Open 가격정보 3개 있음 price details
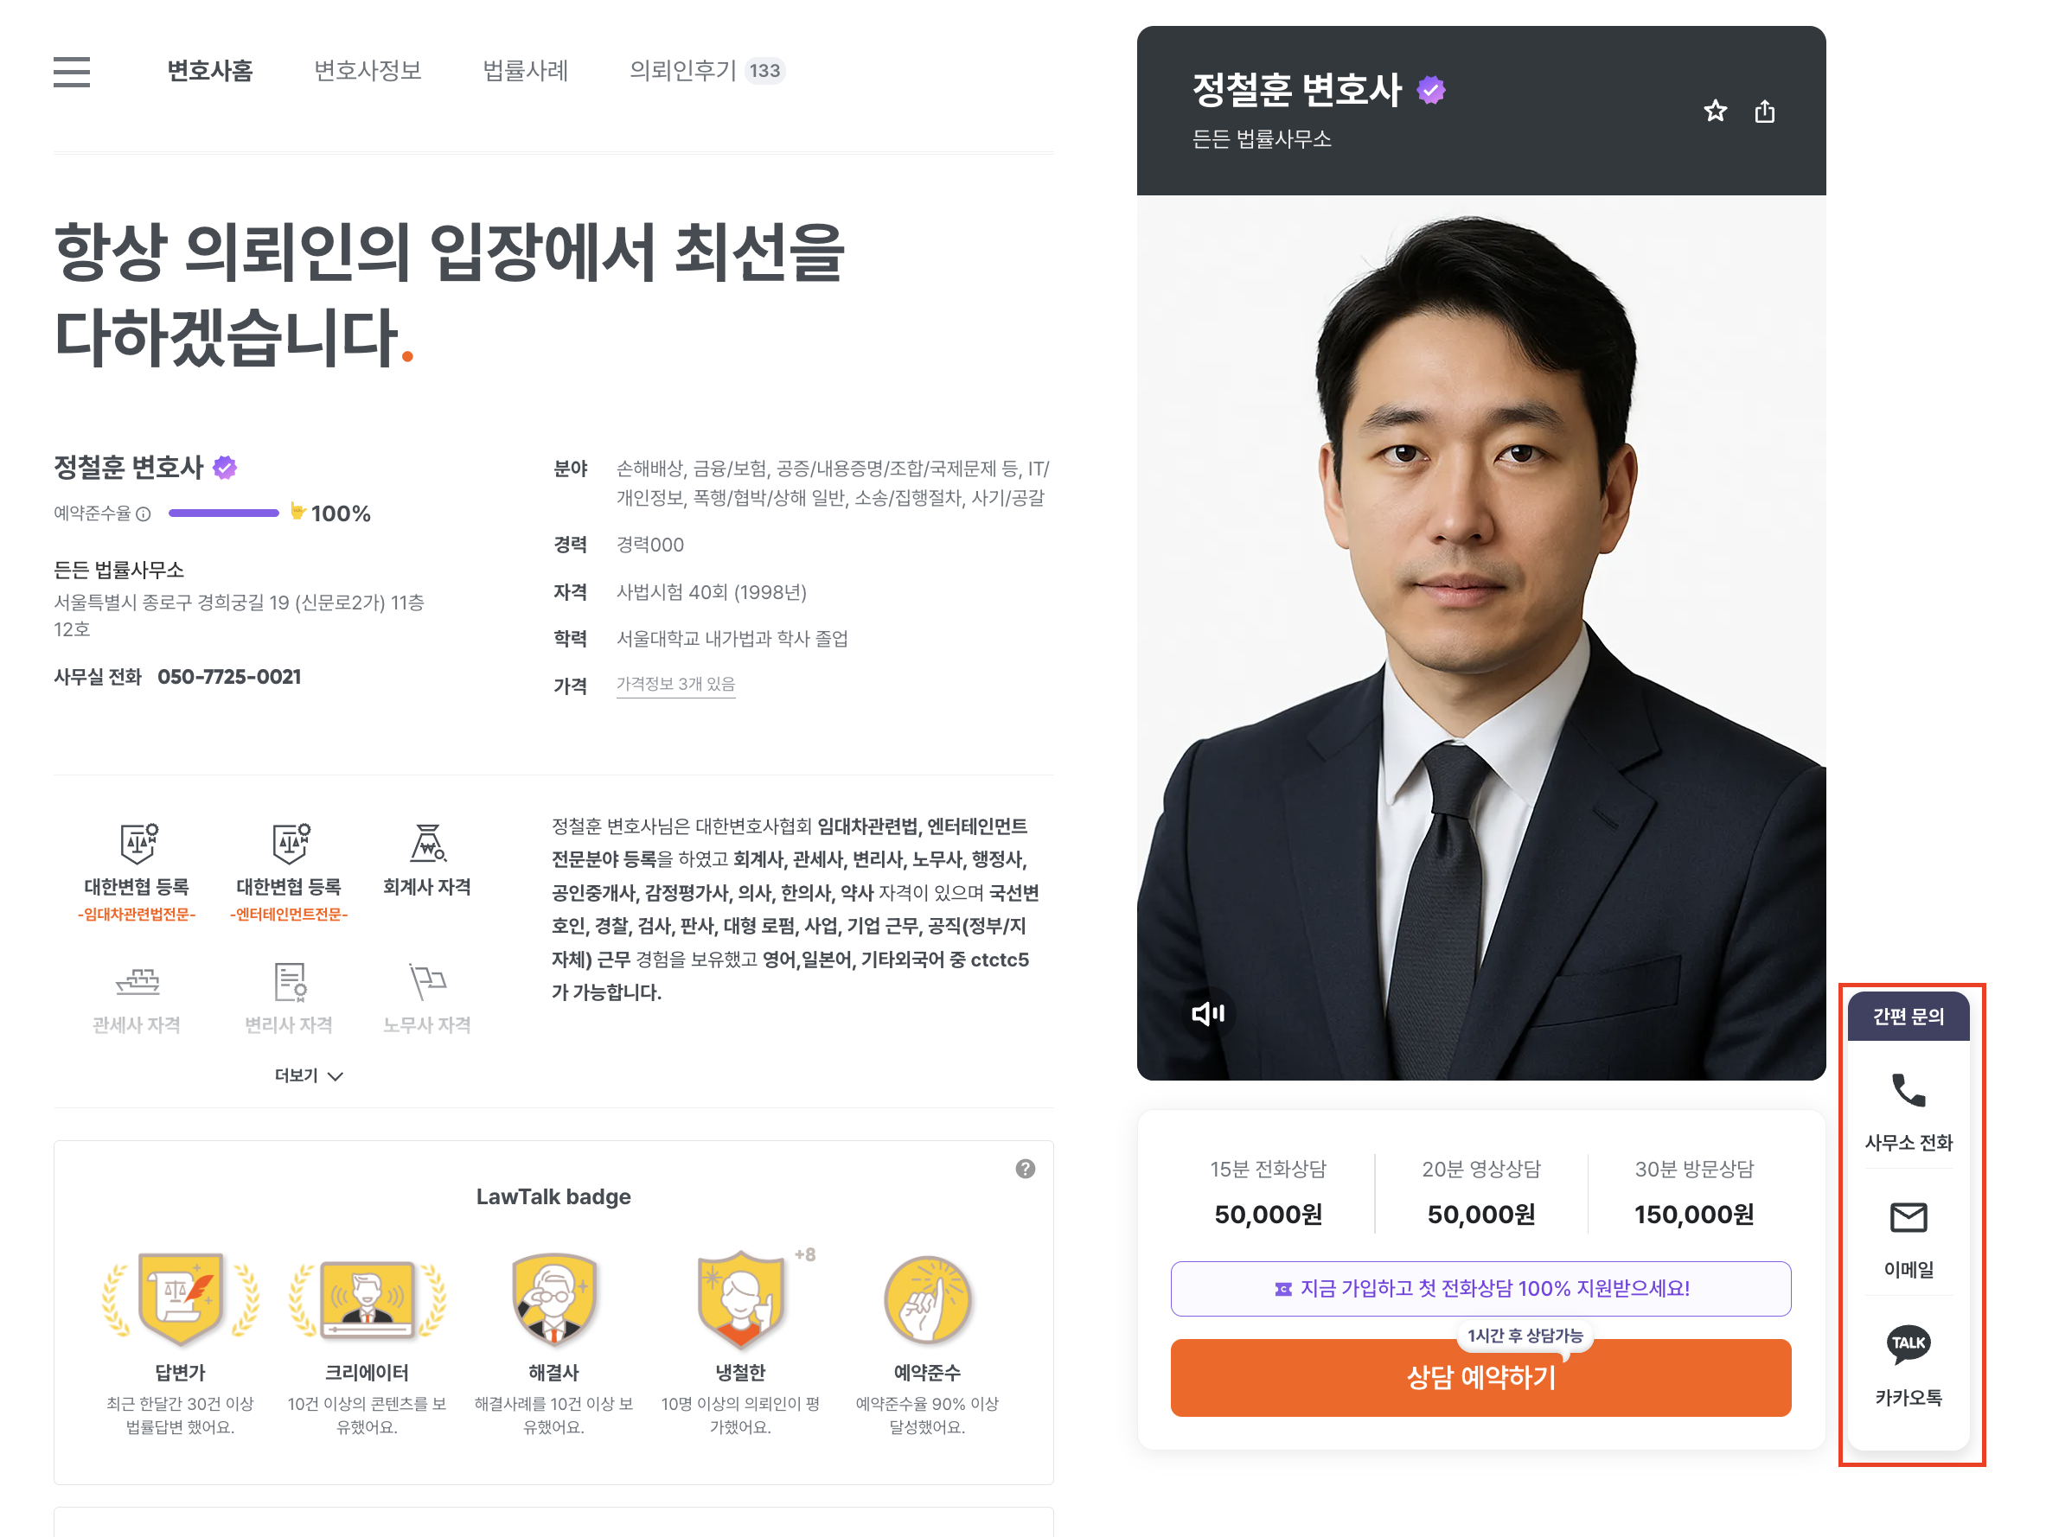Screen dimensions: 2046x1537 click(x=675, y=685)
